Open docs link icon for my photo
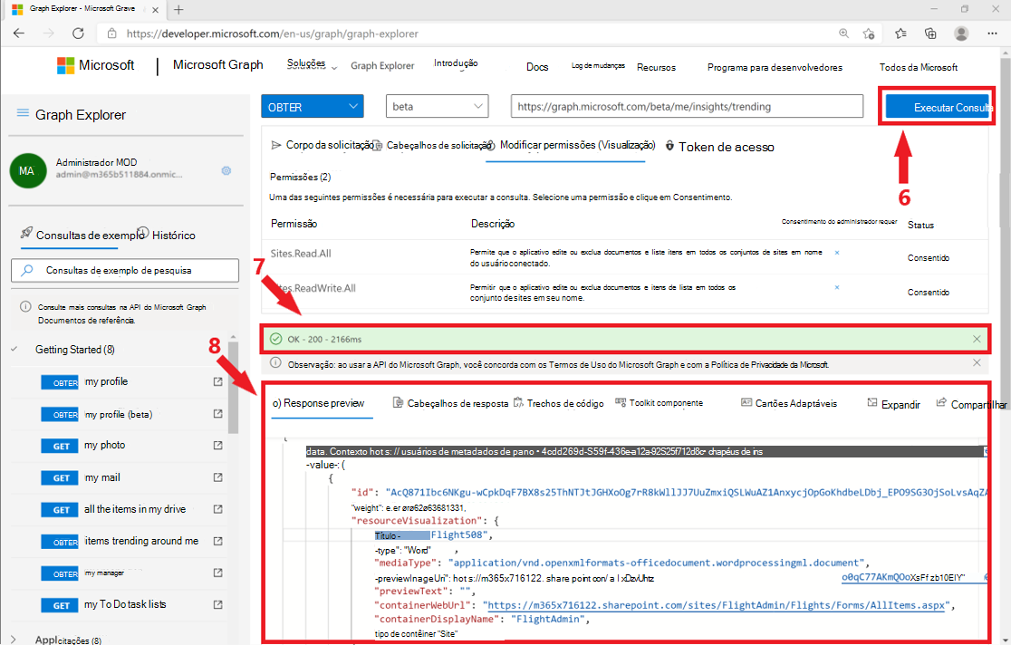The image size is (1011, 645). click(218, 446)
